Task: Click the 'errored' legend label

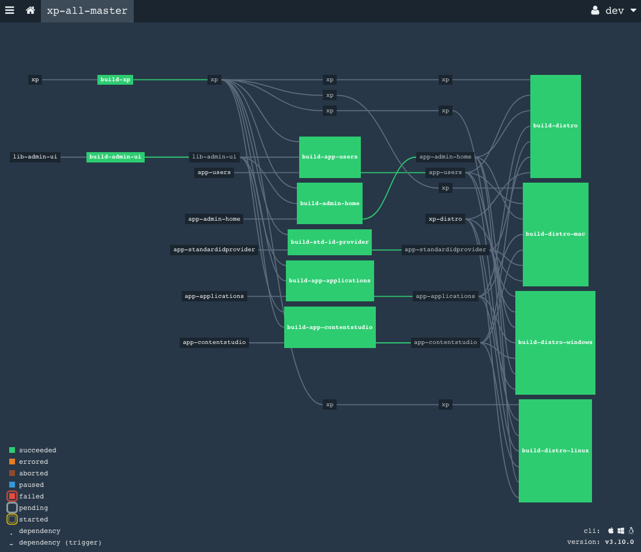Action: click(33, 462)
